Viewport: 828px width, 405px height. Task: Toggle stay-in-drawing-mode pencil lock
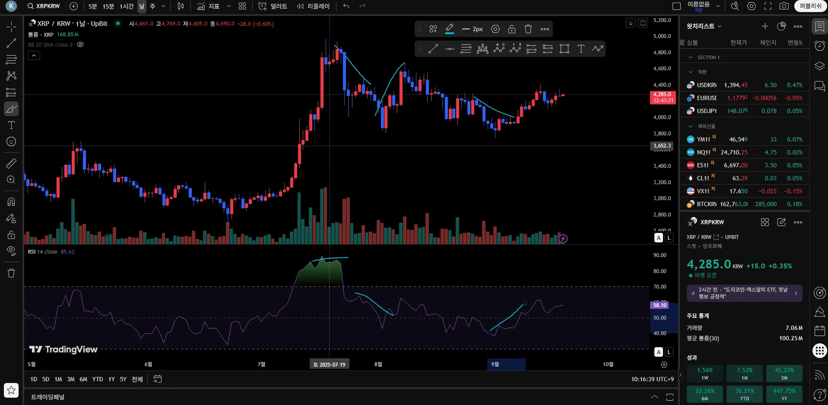[x=11, y=218]
